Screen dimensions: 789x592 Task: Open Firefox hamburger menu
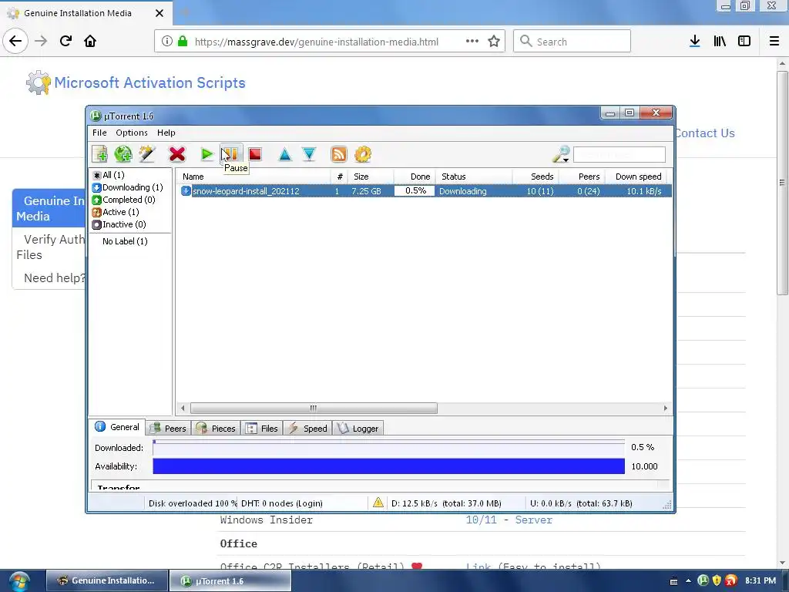point(774,42)
